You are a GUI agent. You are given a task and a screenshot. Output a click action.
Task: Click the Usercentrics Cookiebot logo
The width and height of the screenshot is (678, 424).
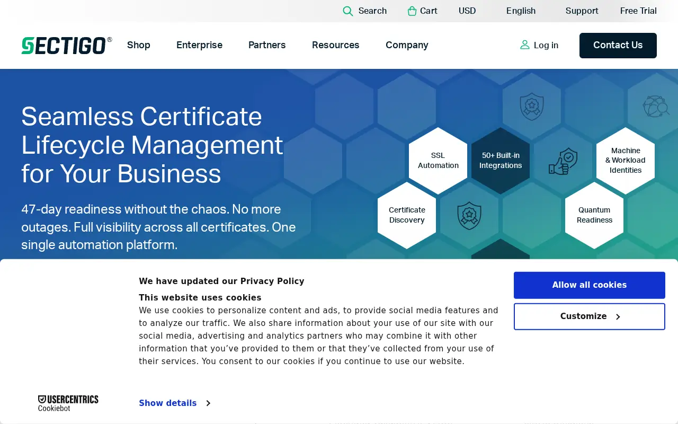tap(68, 403)
